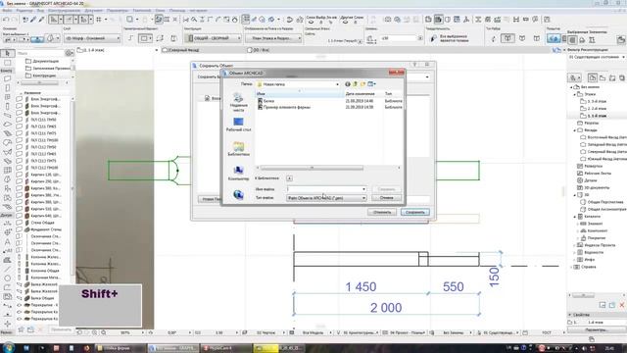Open Рабочий стол in the places bar

pos(238,125)
